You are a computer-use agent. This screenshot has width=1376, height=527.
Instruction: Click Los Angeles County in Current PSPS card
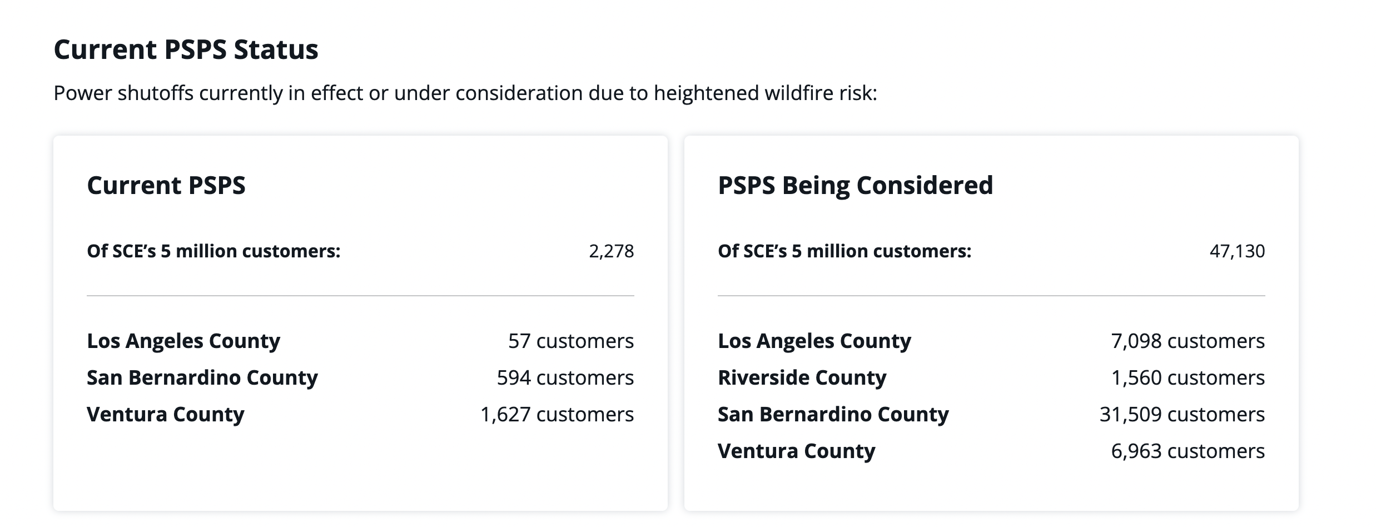coord(183,341)
